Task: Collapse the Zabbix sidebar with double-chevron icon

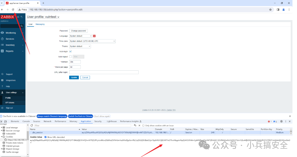Action: (x=18, y=17)
